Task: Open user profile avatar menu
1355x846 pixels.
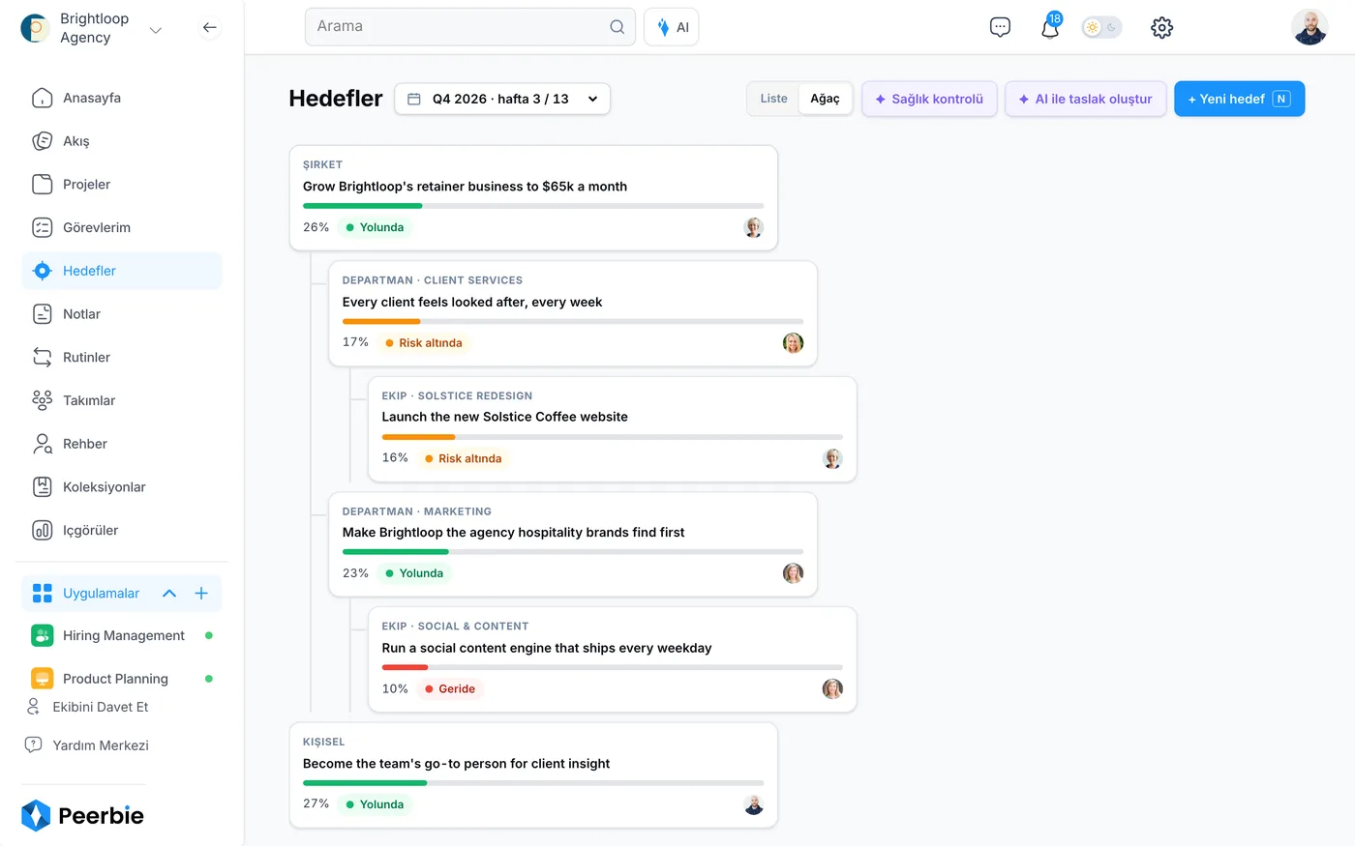Action: pyautogui.click(x=1310, y=27)
